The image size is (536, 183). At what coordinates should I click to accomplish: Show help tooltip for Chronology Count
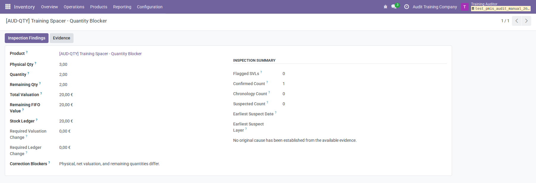(269, 92)
